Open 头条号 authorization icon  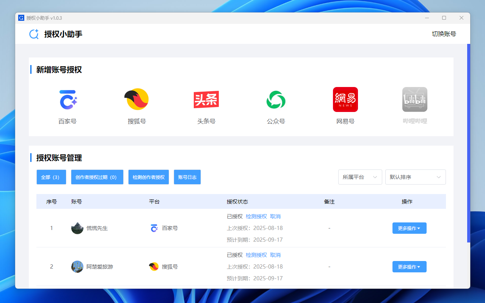click(x=206, y=100)
